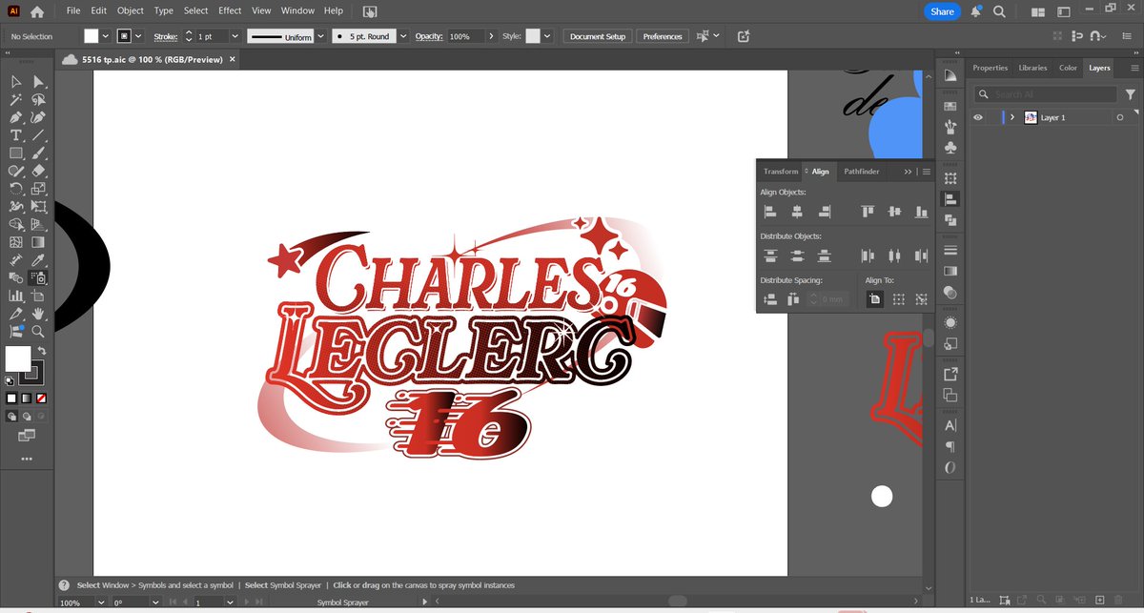The width and height of the screenshot is (1144, 613).
Task: Select the Artboard tool
Action: (x=38, y=296)
